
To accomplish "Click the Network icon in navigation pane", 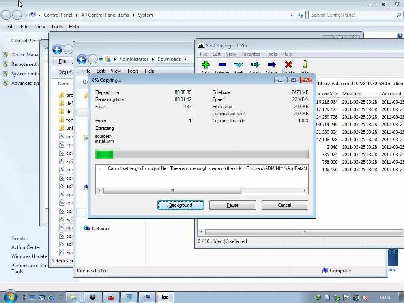I will tap(86, 228).
